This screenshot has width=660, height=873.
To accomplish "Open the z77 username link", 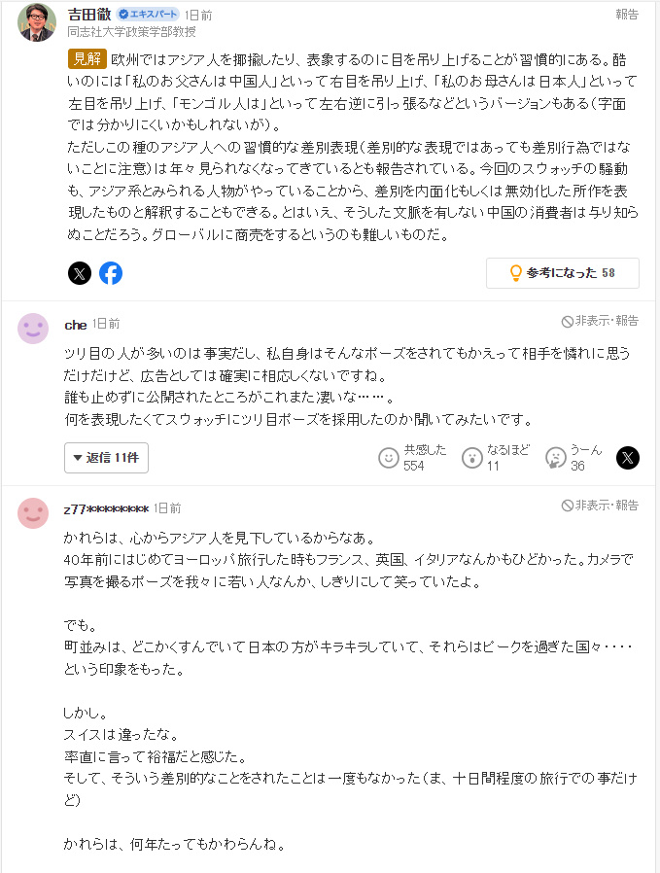I will coord(106,508).
